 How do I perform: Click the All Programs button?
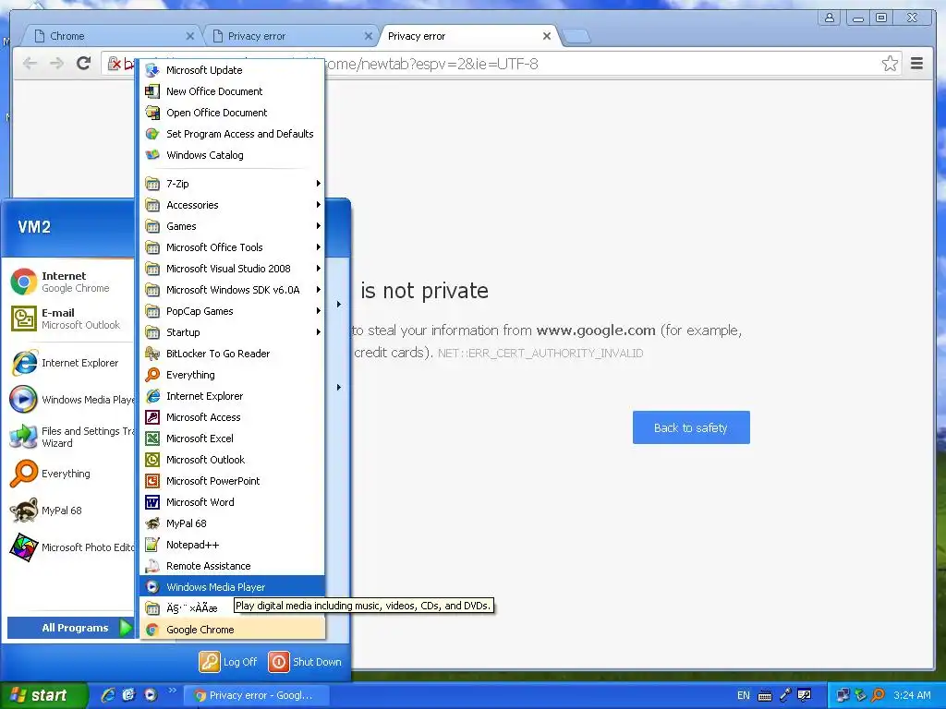pyautogui.click(x=71, y=628)
